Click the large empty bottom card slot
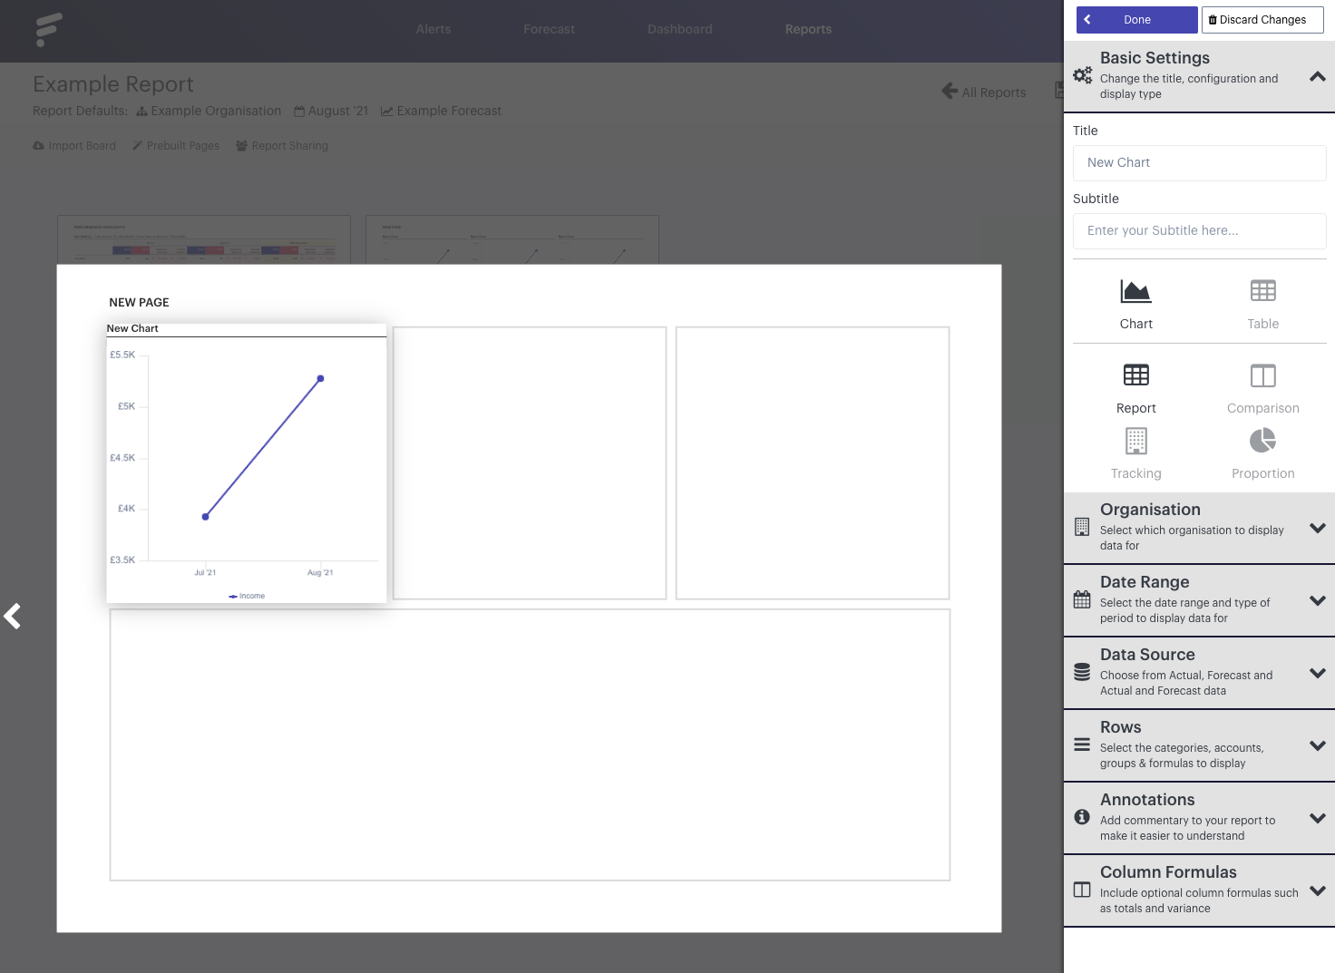Image resolution: width=1335 pixels, height=973 pixels. point(530,744)
